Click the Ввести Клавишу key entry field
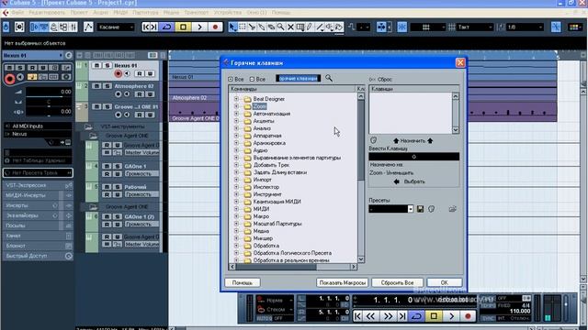588x330 pixels. tap(414, 157)
